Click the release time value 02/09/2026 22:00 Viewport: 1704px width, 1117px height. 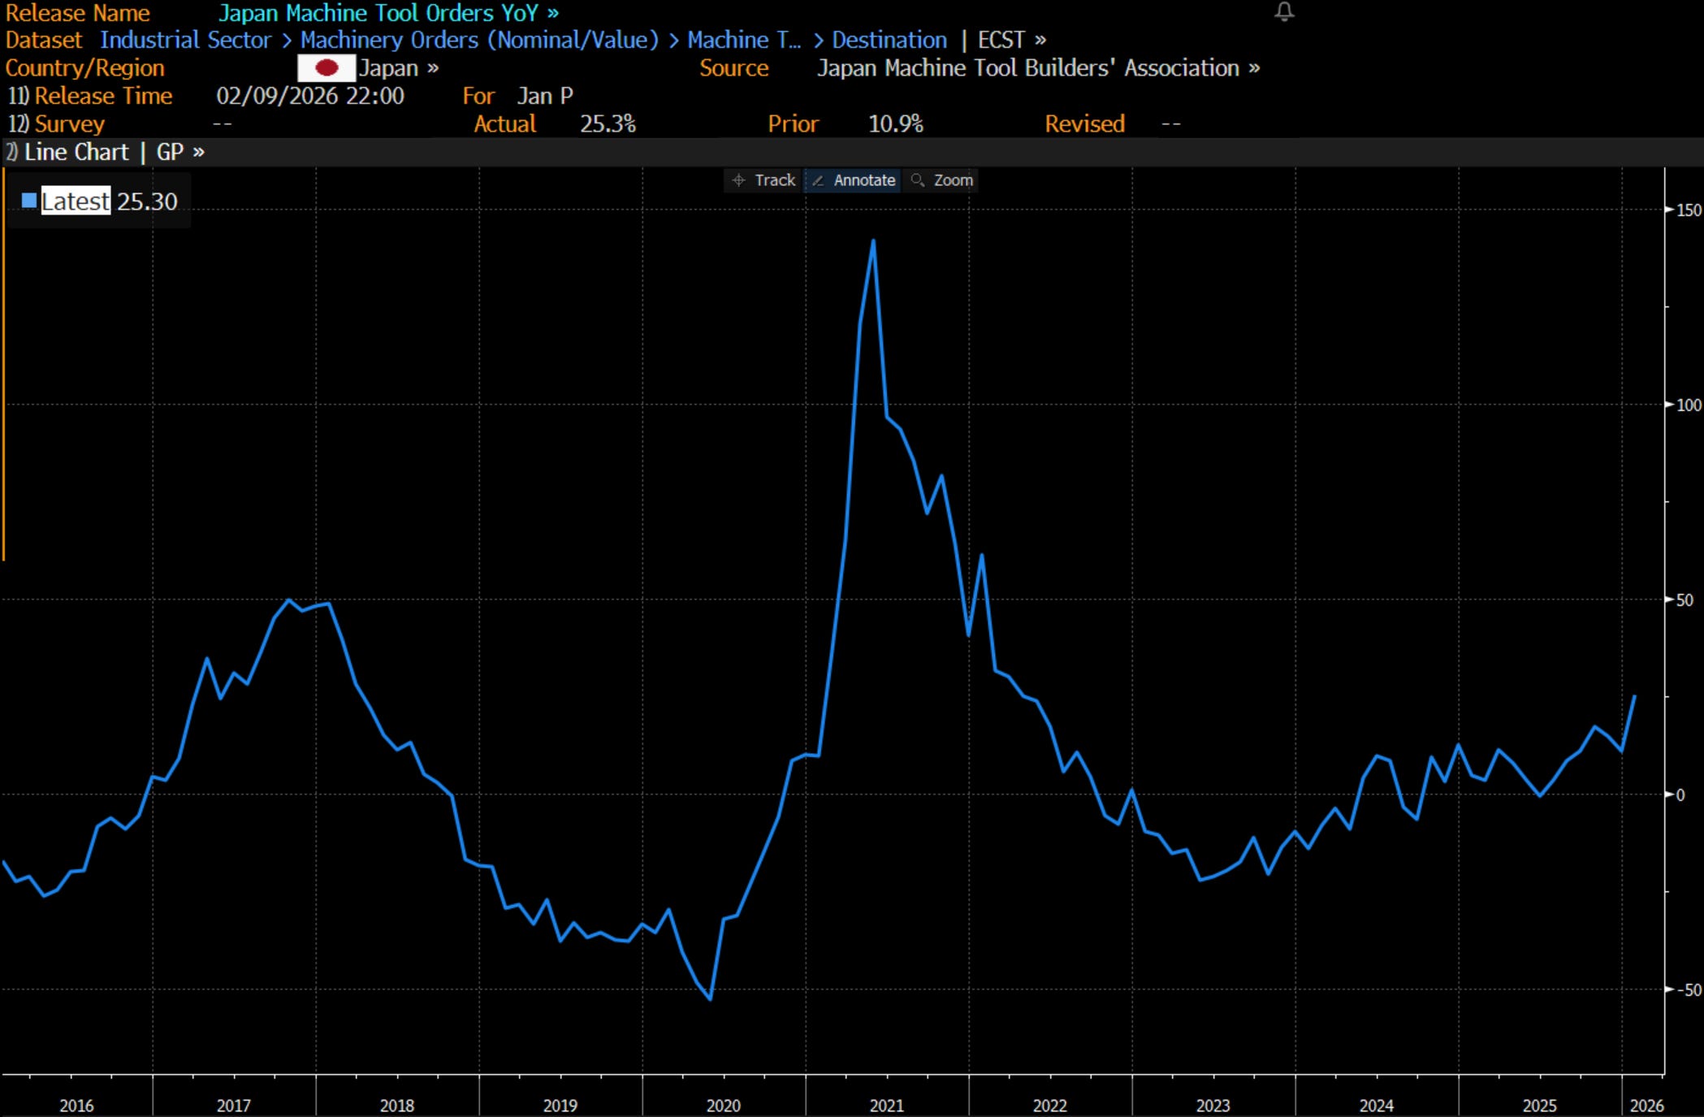coord(310,96)
